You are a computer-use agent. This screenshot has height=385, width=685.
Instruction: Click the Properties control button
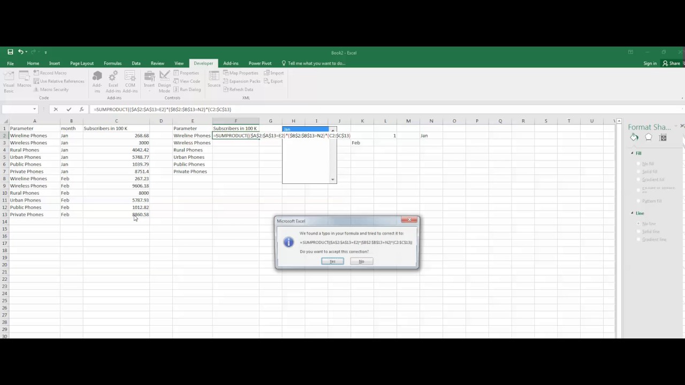(186, 73)
